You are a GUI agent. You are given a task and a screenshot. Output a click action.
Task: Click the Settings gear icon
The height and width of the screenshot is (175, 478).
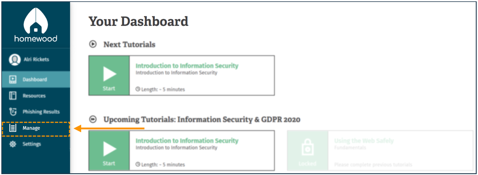coord(13,144)
